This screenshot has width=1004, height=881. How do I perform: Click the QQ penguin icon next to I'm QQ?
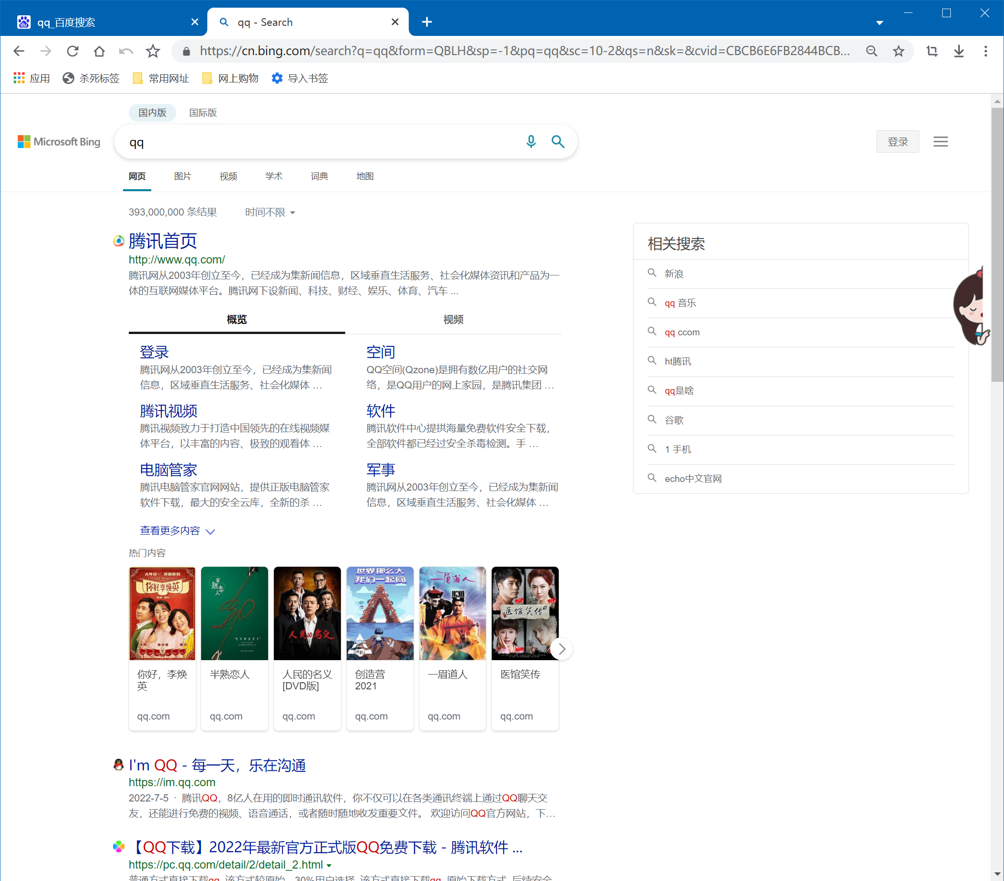coord(118,765)
